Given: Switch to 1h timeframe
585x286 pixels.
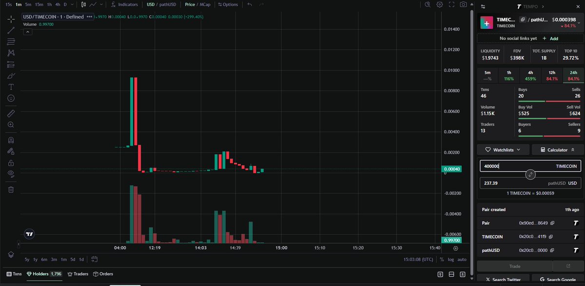Looking at the screenshot, I should coord(49,4).
